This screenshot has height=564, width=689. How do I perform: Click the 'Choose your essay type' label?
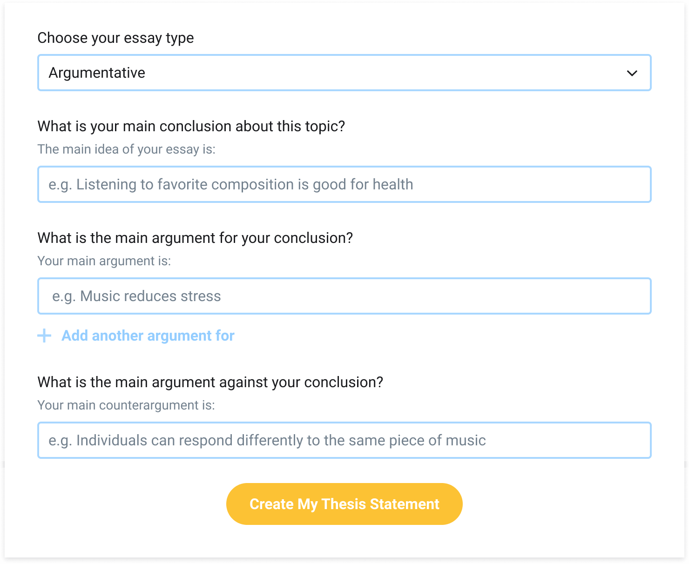coord(115,38)
